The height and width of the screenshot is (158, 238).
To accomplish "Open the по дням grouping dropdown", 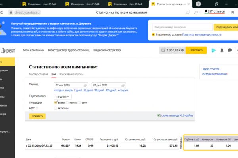I will (63, 97).
